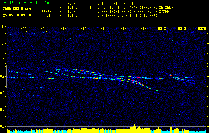This screenshot has height=133, width=209.
Task: Click time marker 0915
Action: pos(102,28)
